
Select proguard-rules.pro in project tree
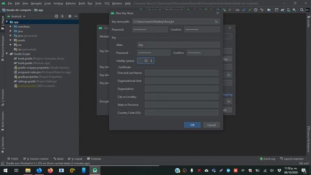click(42, 72)
